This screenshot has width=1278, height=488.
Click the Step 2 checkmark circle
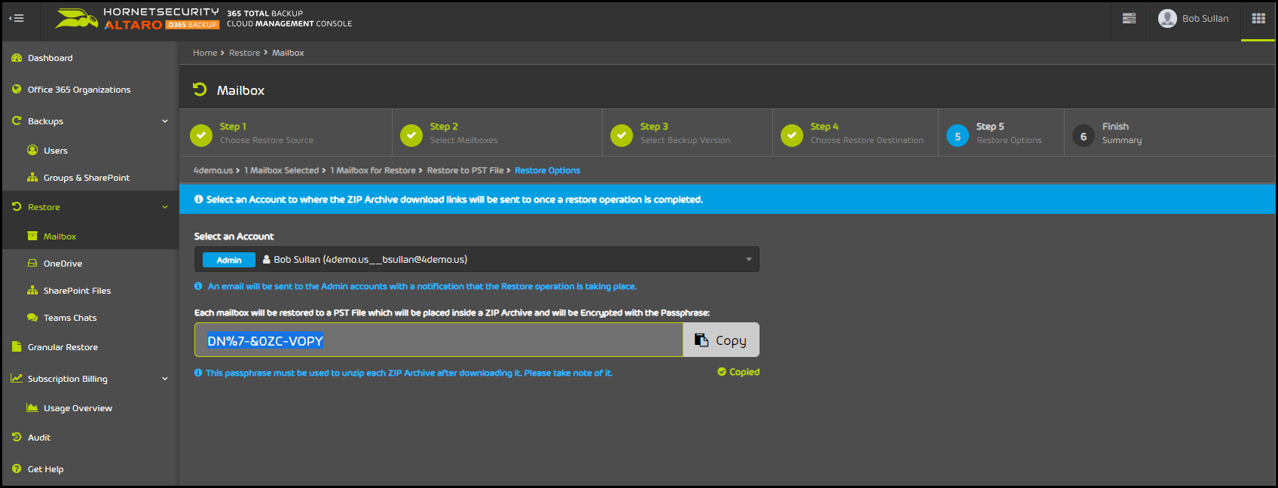[411, 136]
